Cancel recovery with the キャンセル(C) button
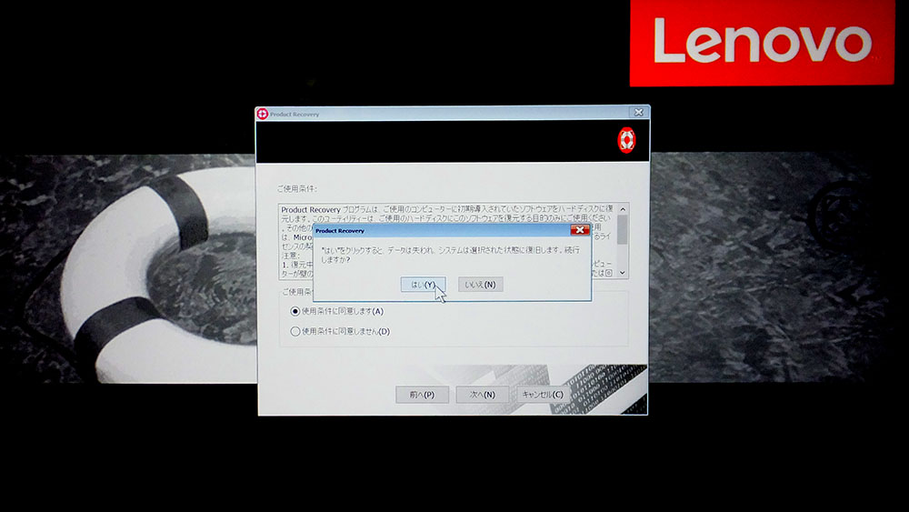The height and width of the screenshot is (512, 909). click(x=543, y=395)
